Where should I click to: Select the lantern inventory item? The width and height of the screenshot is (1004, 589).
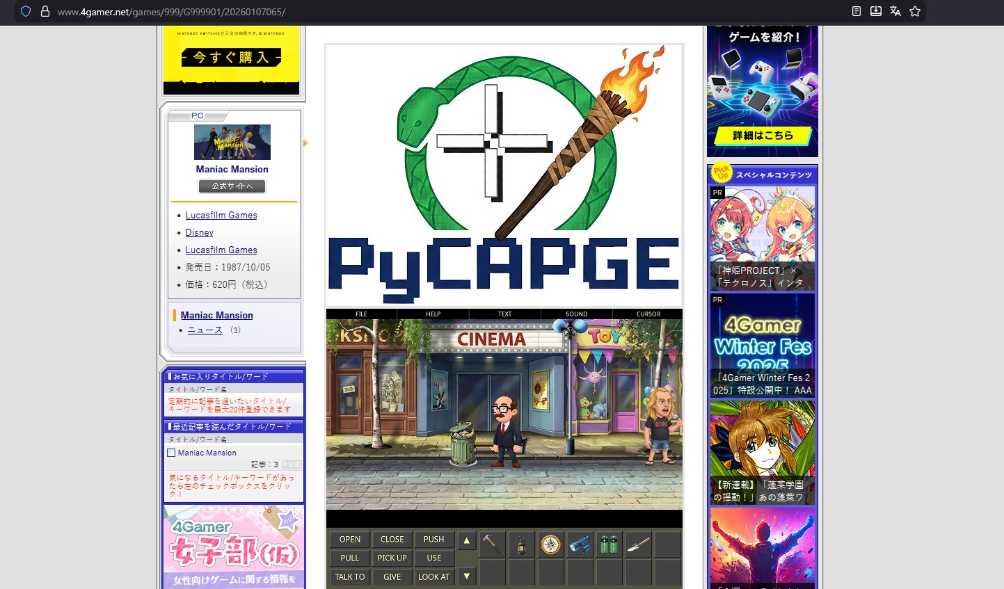(521, 544)
